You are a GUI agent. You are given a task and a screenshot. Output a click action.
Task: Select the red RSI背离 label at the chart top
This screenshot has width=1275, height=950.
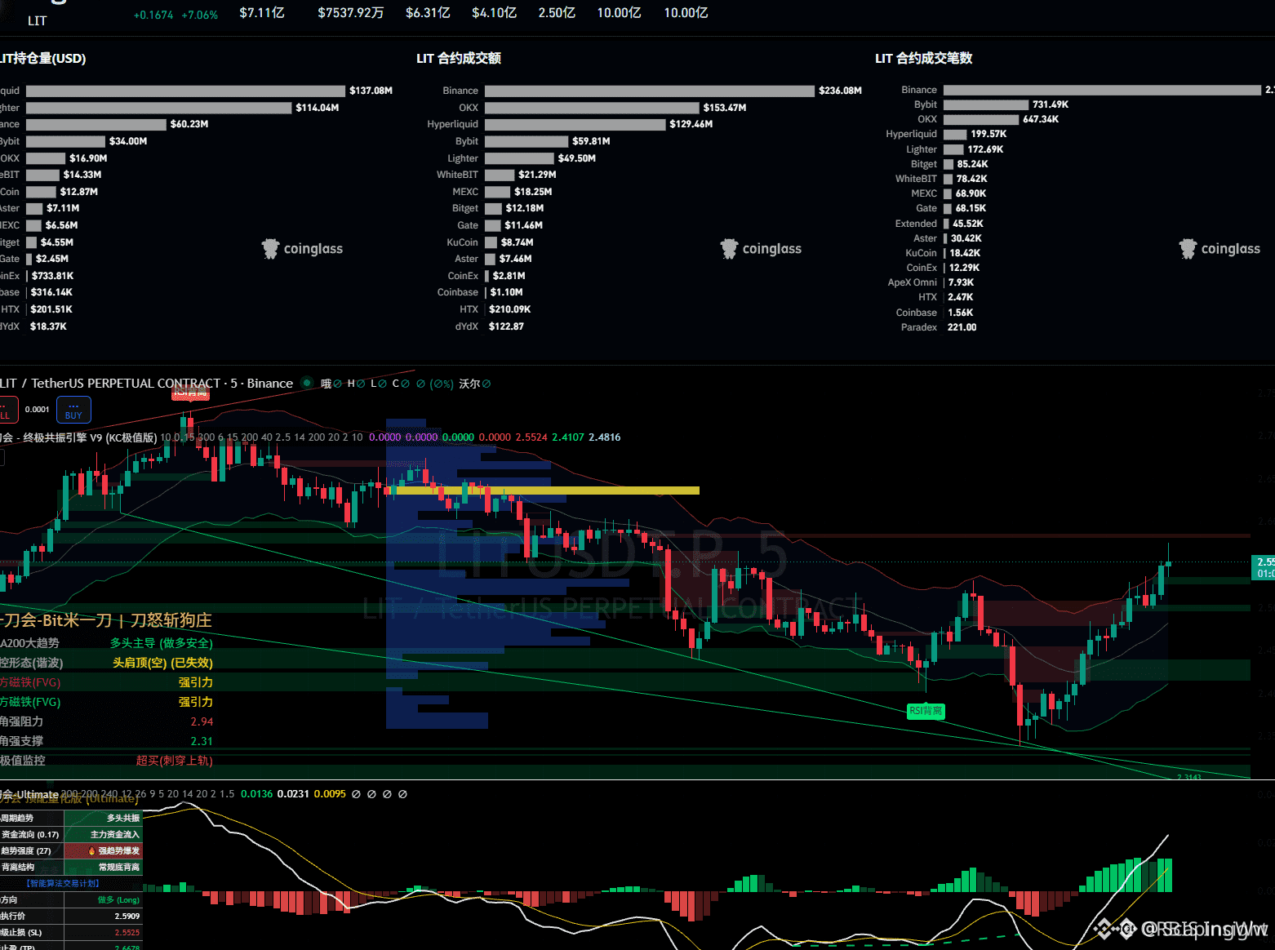pos(191,393)
